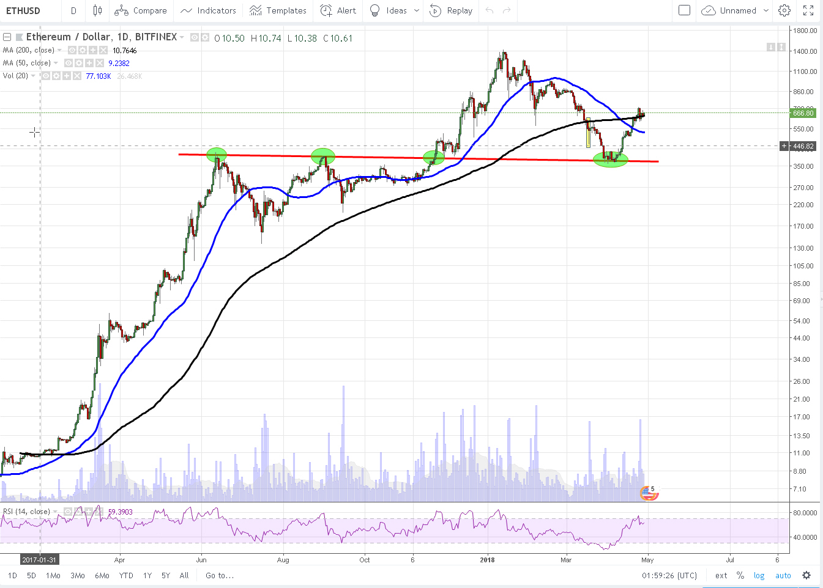
Task: Toggle percent % scale
Action: 740,575
